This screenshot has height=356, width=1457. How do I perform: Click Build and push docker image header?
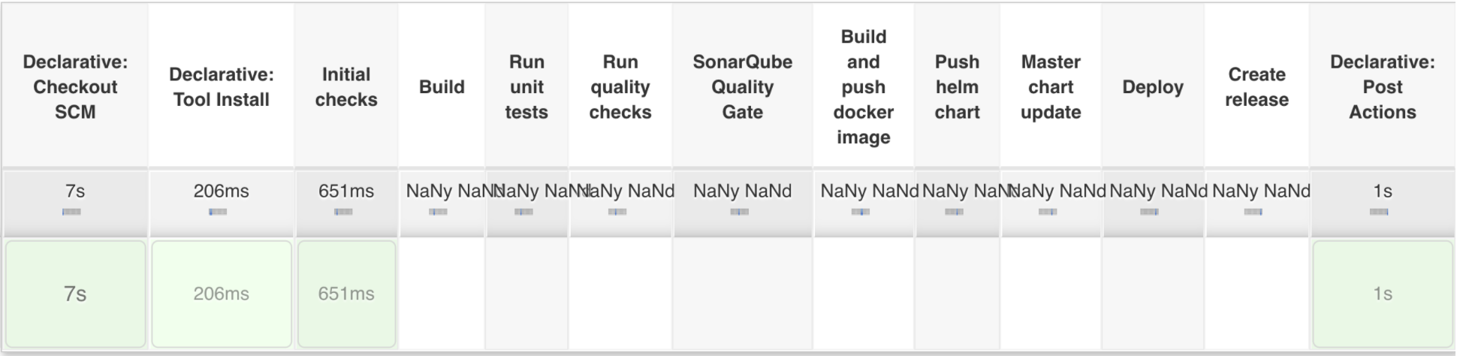[x=864, y=87]
